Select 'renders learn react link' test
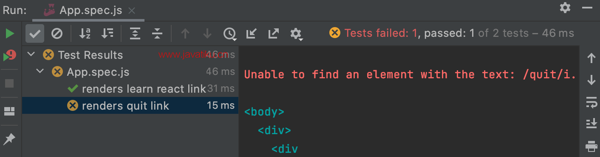 pos(144,88)
